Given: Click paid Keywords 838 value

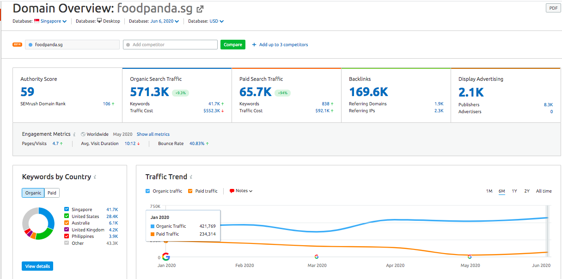Looking at the screenshot, I should [325, 104].
